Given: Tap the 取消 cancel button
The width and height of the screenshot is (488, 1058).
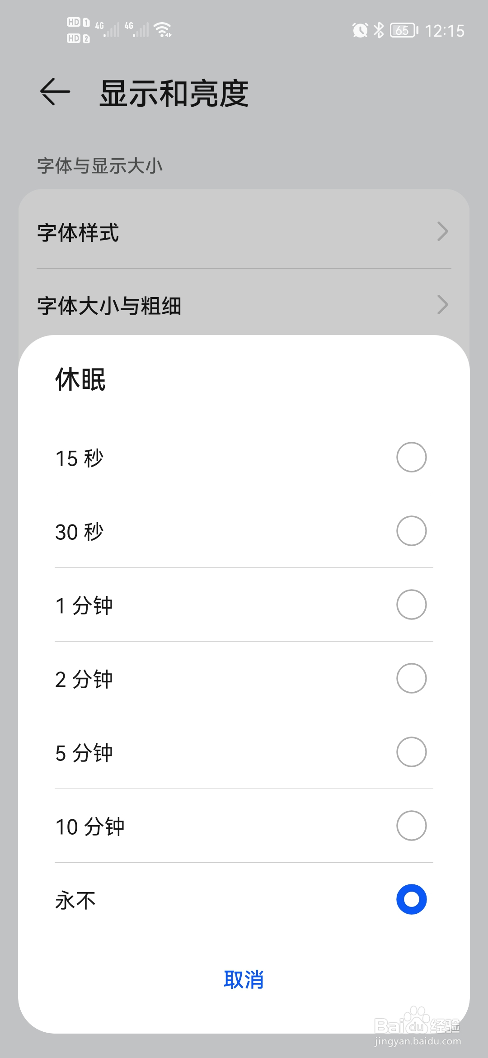Looking at the screenshot, I should pyautogui.click(x=244, y=979).
